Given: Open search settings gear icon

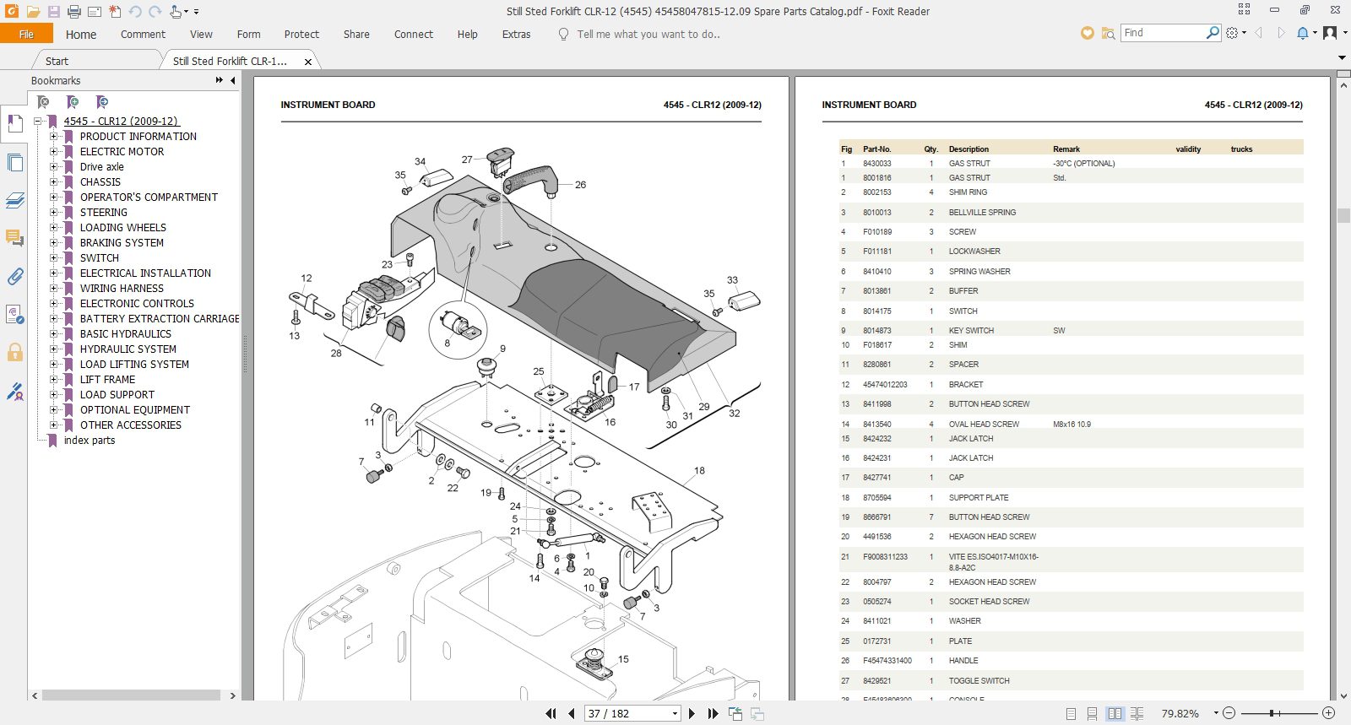Looking at the screenshot, I should [1233, 33].
